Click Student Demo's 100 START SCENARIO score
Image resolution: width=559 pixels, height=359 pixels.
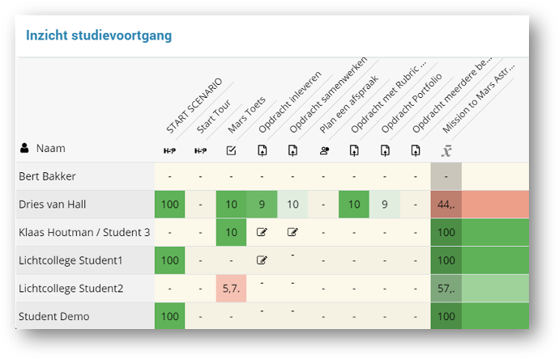169,316
